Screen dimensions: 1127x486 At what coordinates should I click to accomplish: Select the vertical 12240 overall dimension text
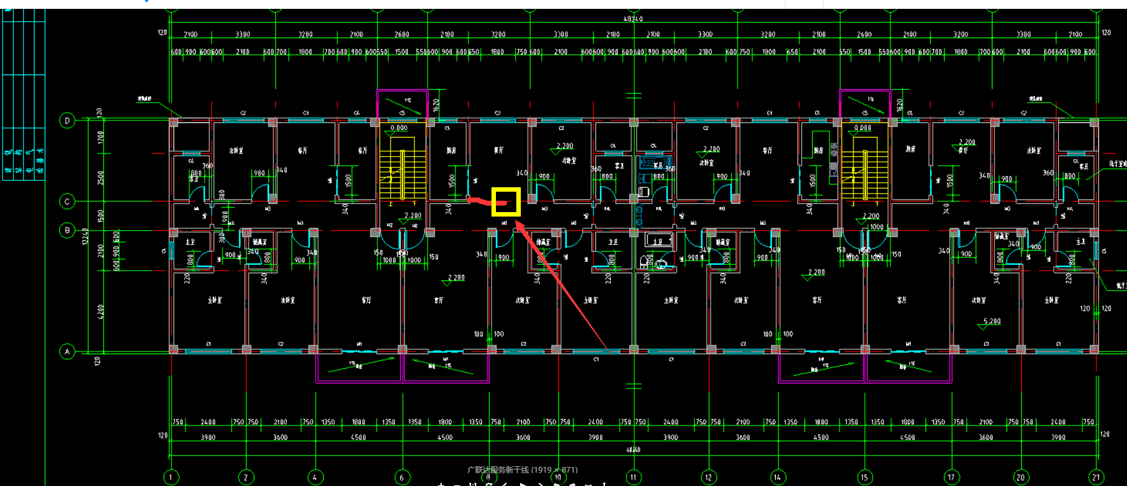point(85,236)
